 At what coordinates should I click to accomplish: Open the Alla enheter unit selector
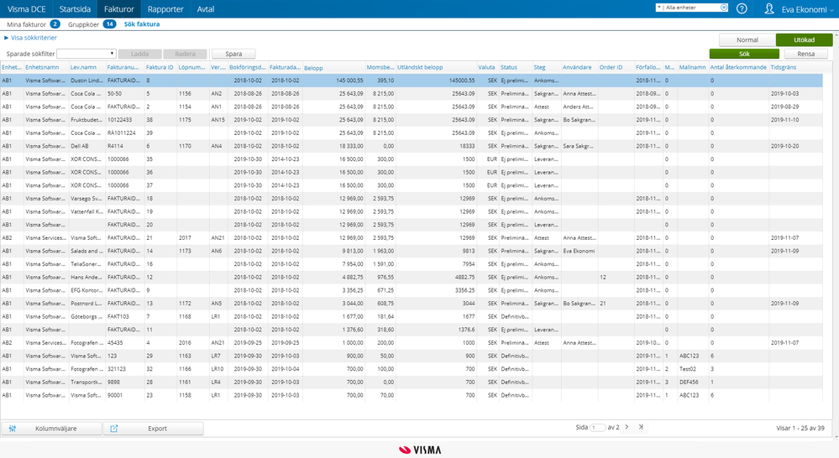(x=692, y=8)
